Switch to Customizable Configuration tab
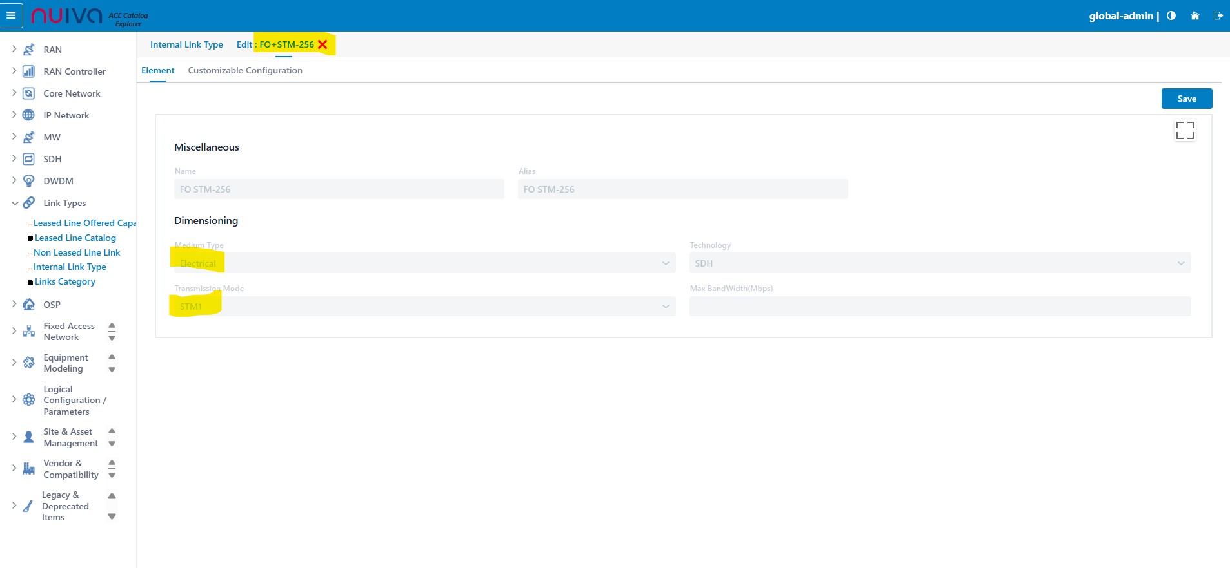This screenshot has width=1230, height=568. (245, 70)
